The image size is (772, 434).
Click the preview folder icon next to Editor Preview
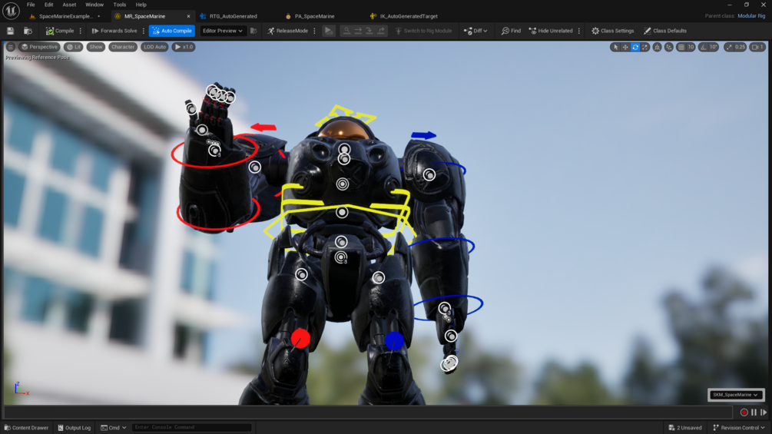pyautogui.click(x=253, y=31)
